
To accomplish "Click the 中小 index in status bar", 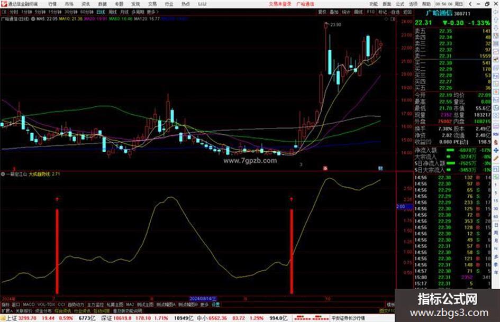I will (202, 318).
